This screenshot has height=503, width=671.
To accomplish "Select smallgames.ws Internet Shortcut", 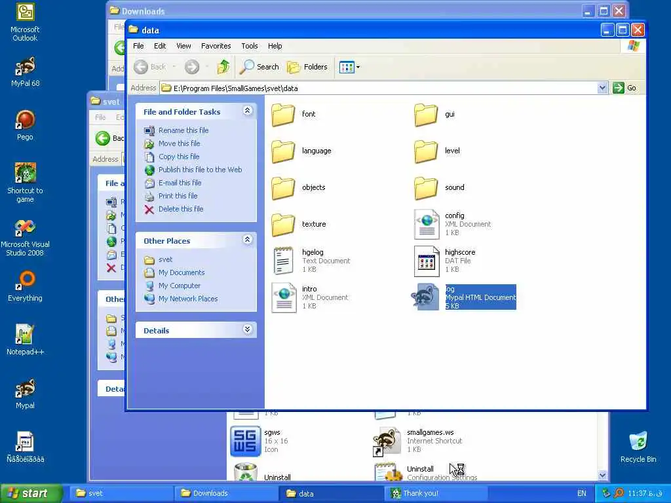I will click(x=387, y=441).
